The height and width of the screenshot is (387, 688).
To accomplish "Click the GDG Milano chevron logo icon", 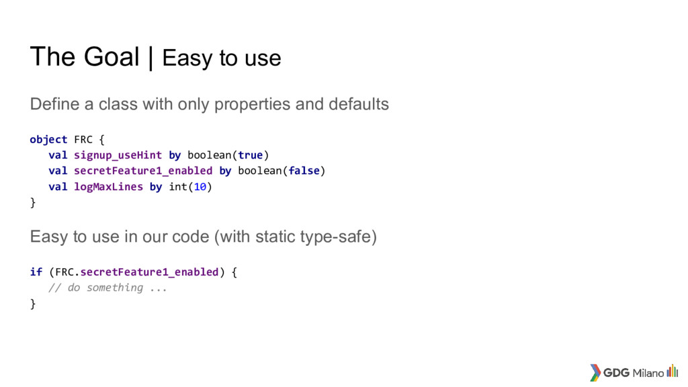I will coord(595,372).
